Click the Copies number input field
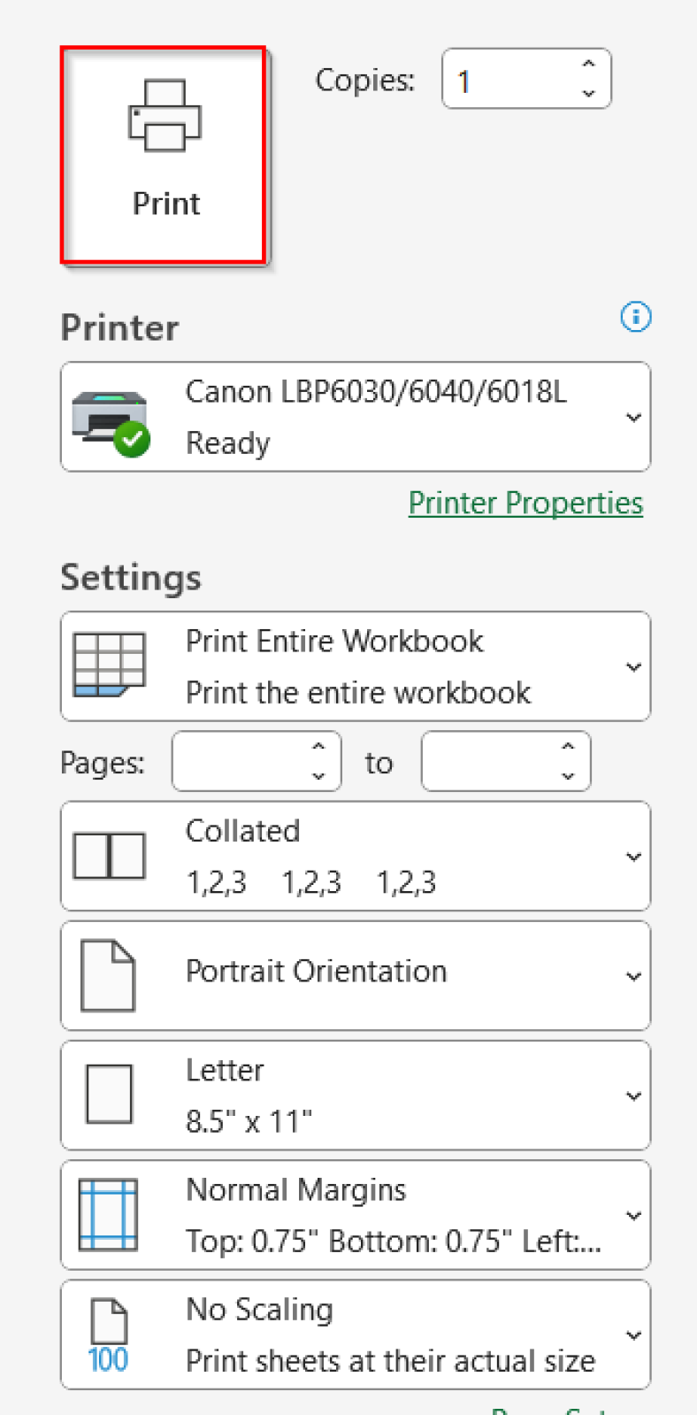 coord(509,80)
